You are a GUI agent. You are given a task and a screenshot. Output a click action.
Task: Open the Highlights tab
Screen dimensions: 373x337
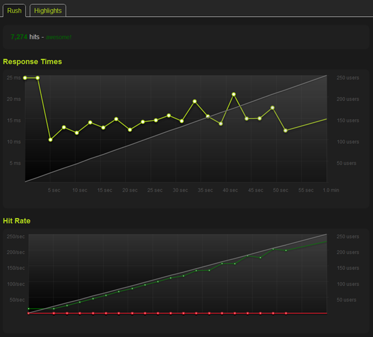48,11
